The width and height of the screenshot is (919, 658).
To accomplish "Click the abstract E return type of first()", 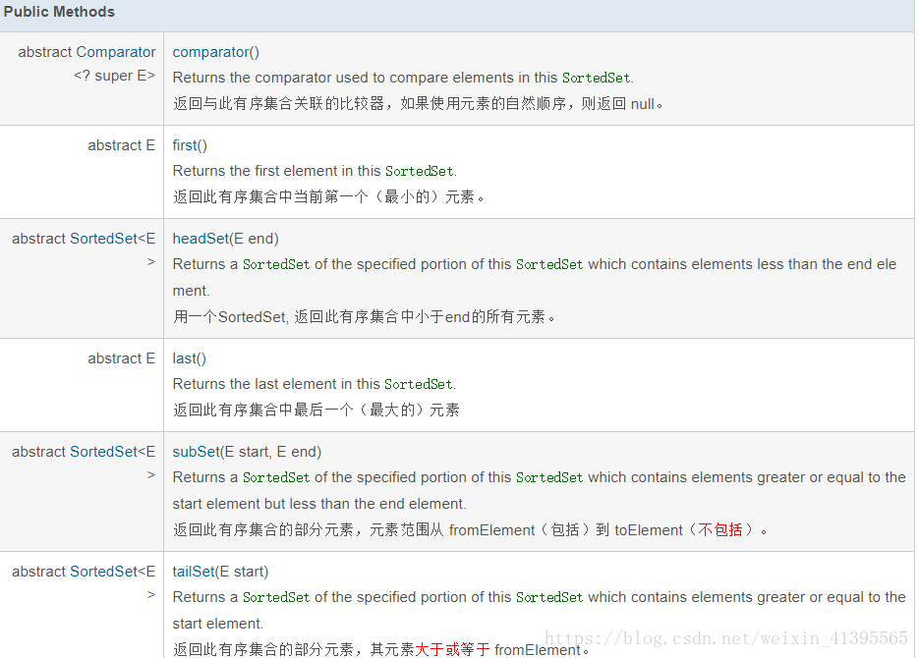I will click(122, 144).
